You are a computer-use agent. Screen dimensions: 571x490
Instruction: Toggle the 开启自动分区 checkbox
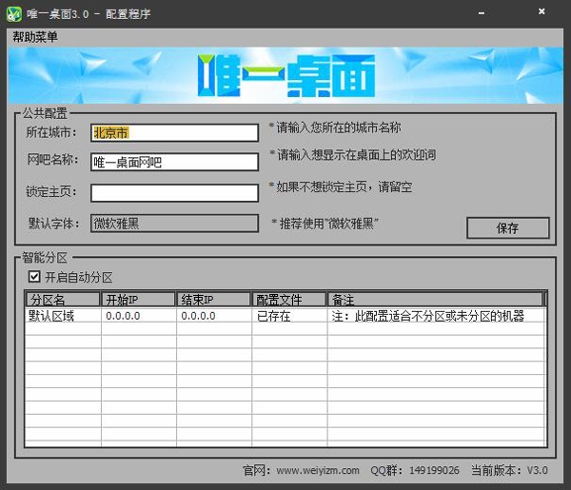click(x=34, y=277)
